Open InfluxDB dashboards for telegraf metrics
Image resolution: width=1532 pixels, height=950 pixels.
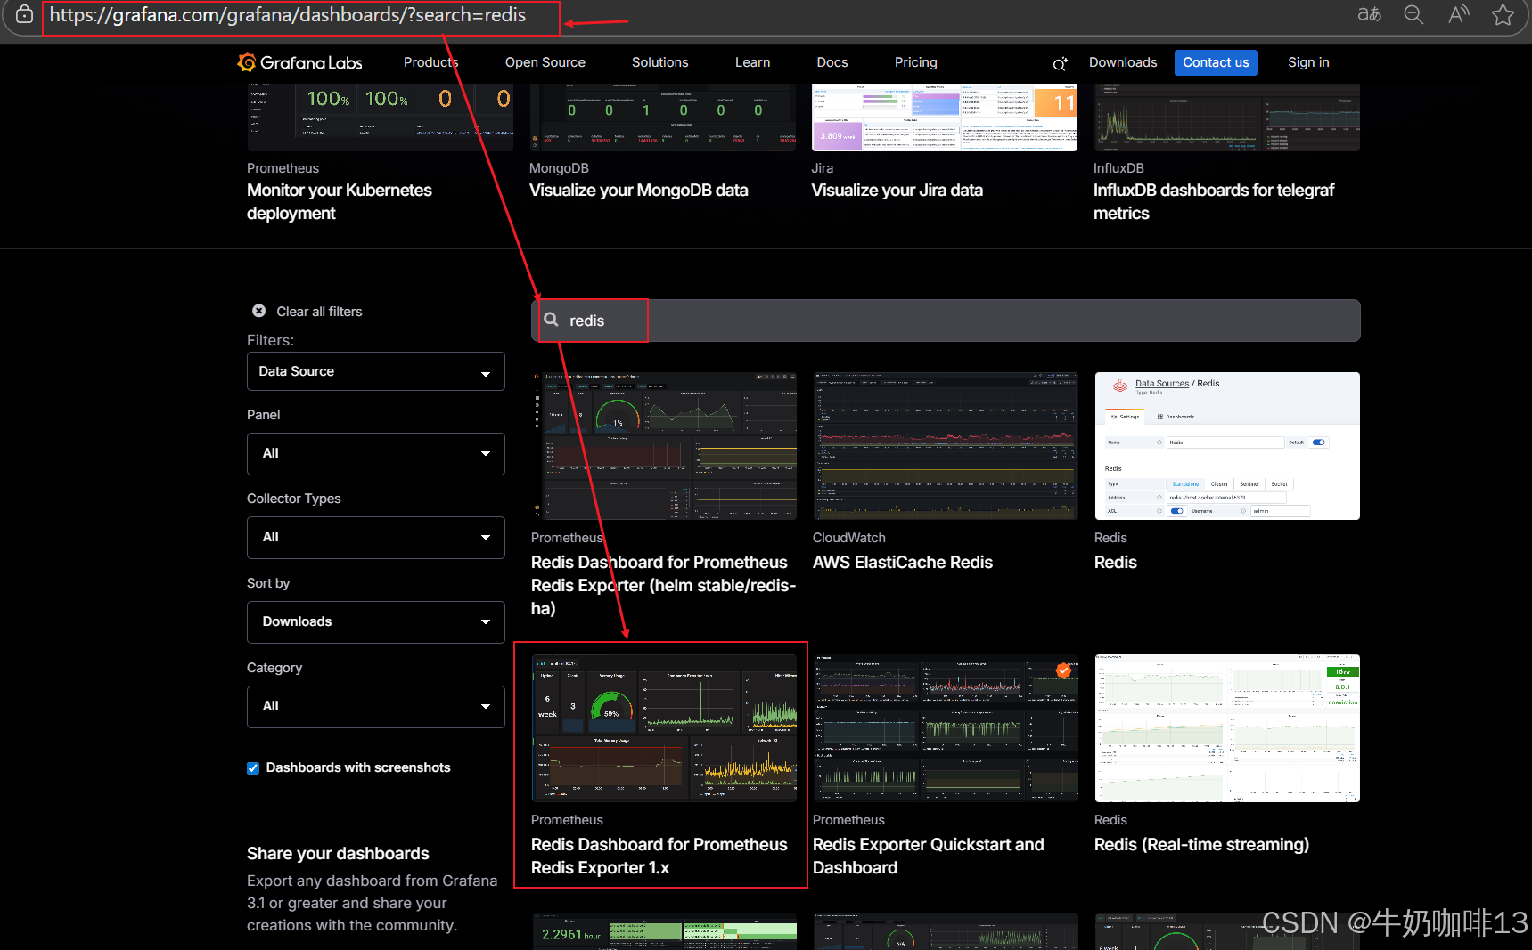pyautogui.click(x=1214, y=201)
